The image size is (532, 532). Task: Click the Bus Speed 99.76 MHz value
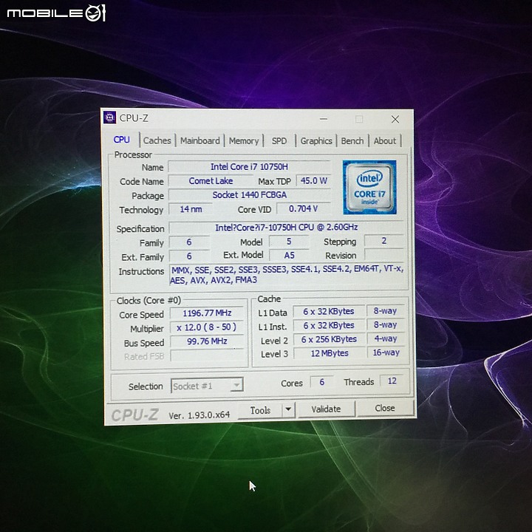click(x=207, y=341)
